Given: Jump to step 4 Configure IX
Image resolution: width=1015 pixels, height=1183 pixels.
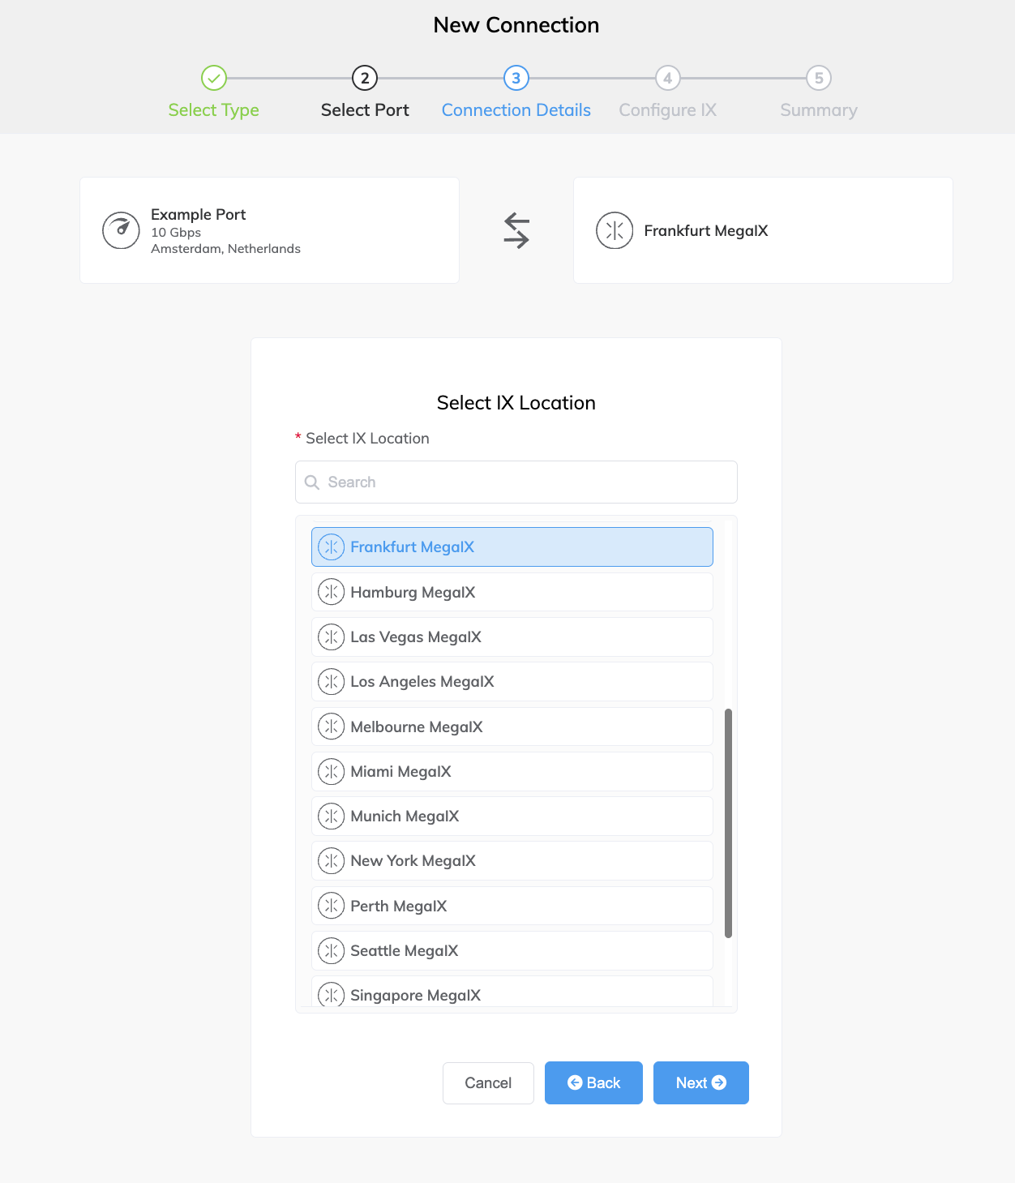Looking at the screenshot, I should (x=668, y=78).
